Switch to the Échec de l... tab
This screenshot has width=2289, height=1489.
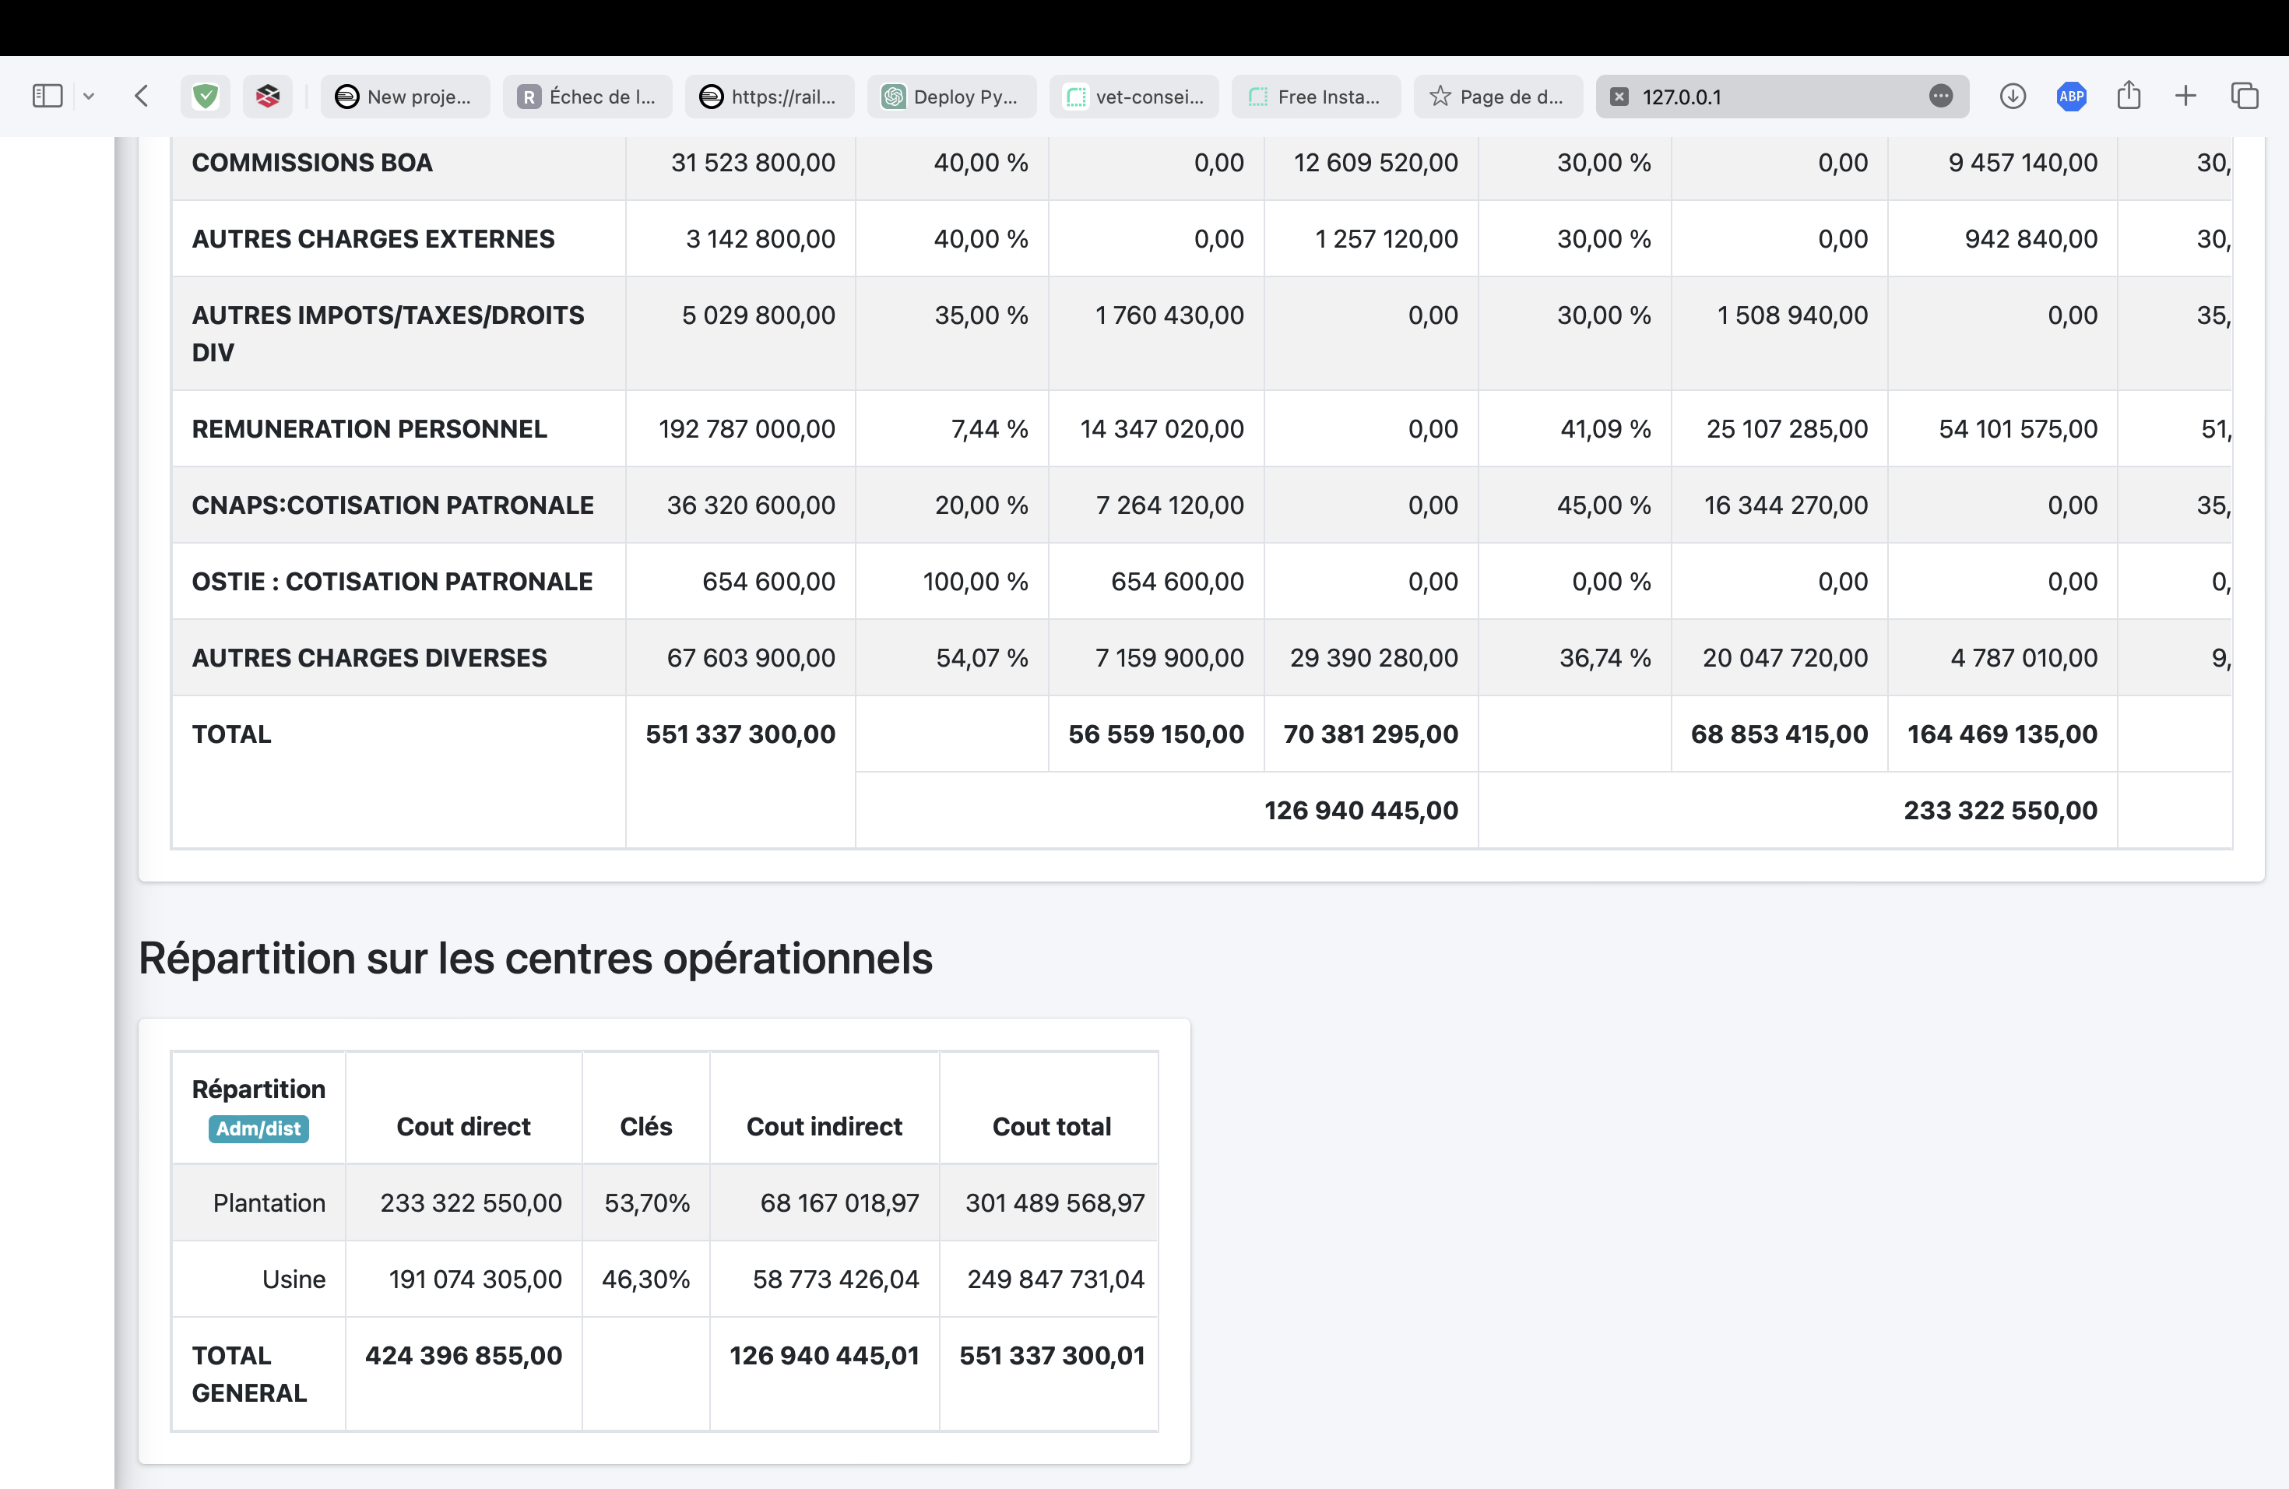[x=588, y=97]
